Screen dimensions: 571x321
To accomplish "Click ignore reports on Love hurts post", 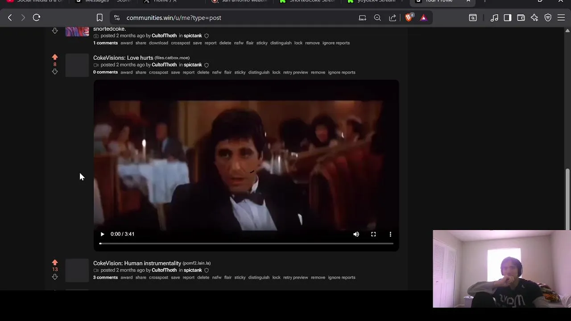I will tap(342, 72).
